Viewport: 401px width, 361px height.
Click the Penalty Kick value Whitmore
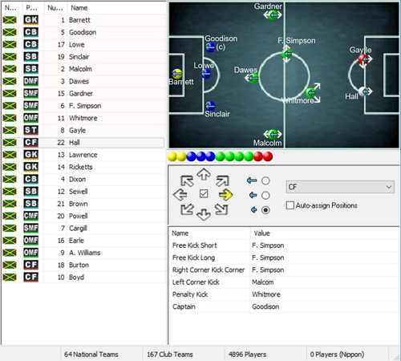pyautogui.click(x=266, y=294)
